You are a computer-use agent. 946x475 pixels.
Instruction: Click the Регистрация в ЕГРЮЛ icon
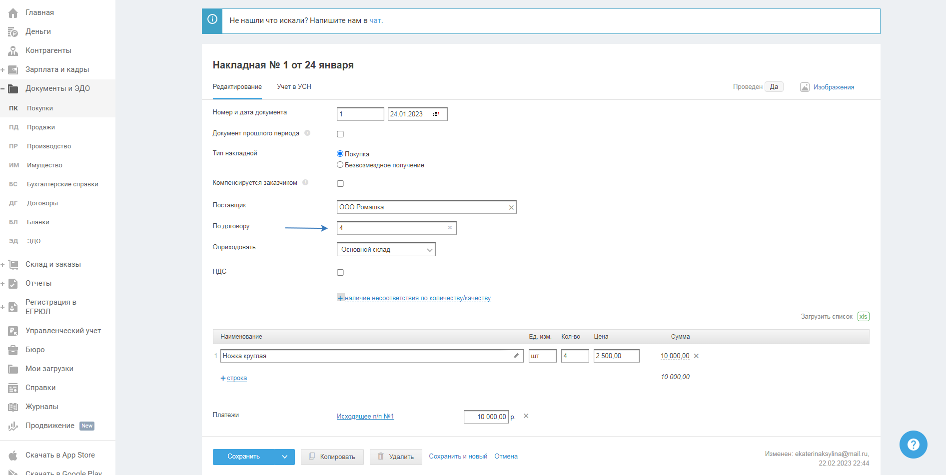coord(13,307)
